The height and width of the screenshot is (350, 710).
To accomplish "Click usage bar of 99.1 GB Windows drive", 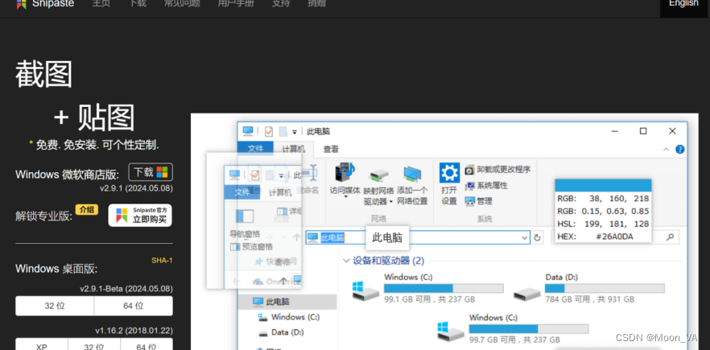I will (x=444, y=288).
